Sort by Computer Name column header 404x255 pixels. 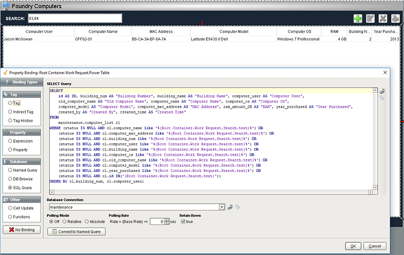tap(103, 32)
